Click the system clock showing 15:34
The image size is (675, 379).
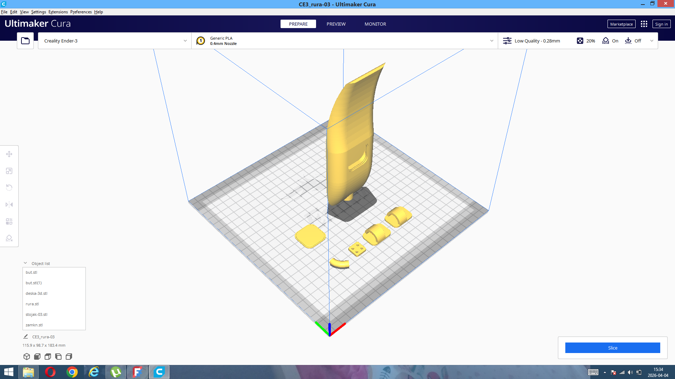[x=658, y=370]
